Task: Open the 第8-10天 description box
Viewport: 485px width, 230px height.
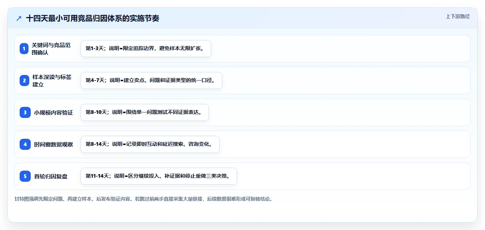Action: point(145,112)
